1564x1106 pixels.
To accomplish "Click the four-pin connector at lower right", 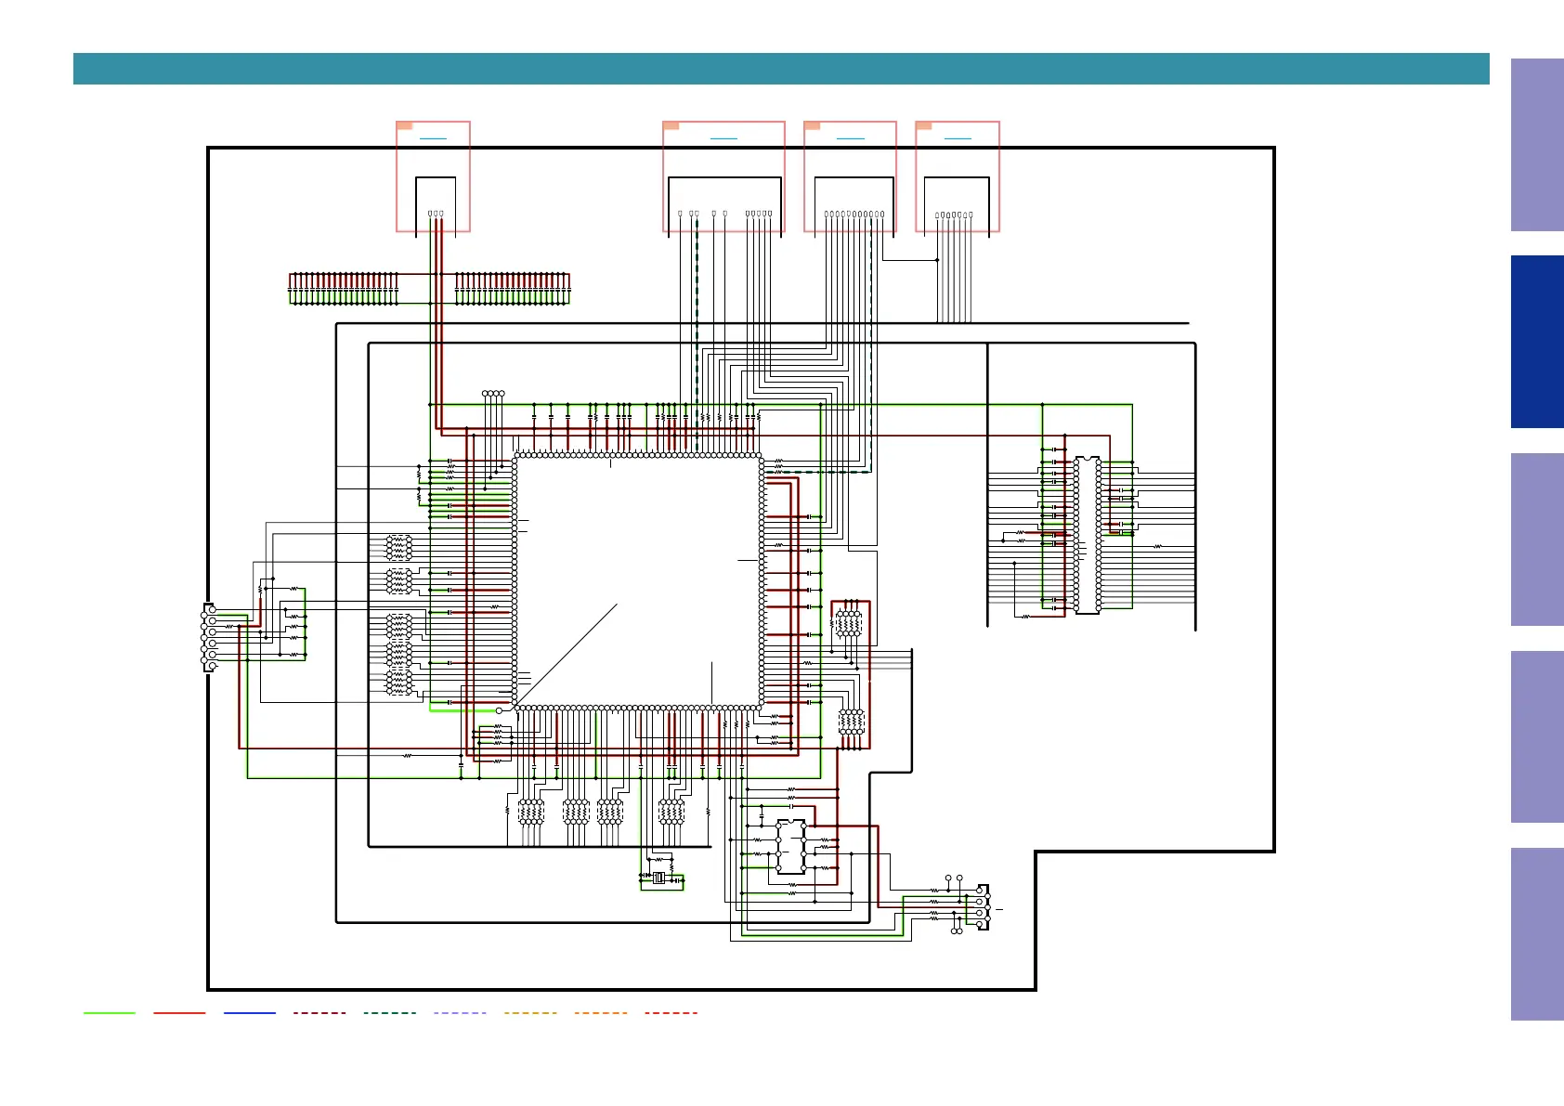I will click(x=983, y=907).
